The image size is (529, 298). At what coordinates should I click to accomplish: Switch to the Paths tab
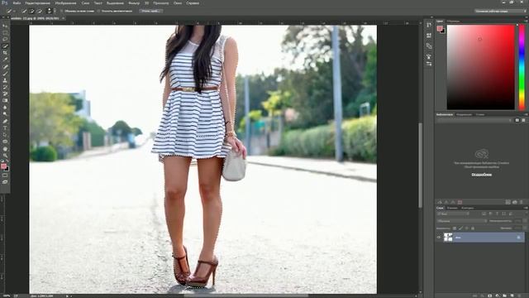pos(467,208)
